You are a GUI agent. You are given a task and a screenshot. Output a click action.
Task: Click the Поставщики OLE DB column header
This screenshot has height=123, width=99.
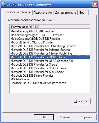click(x=50, y=27)
